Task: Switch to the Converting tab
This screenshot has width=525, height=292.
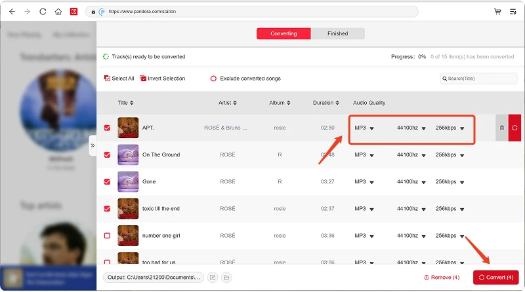Action: 283,34
